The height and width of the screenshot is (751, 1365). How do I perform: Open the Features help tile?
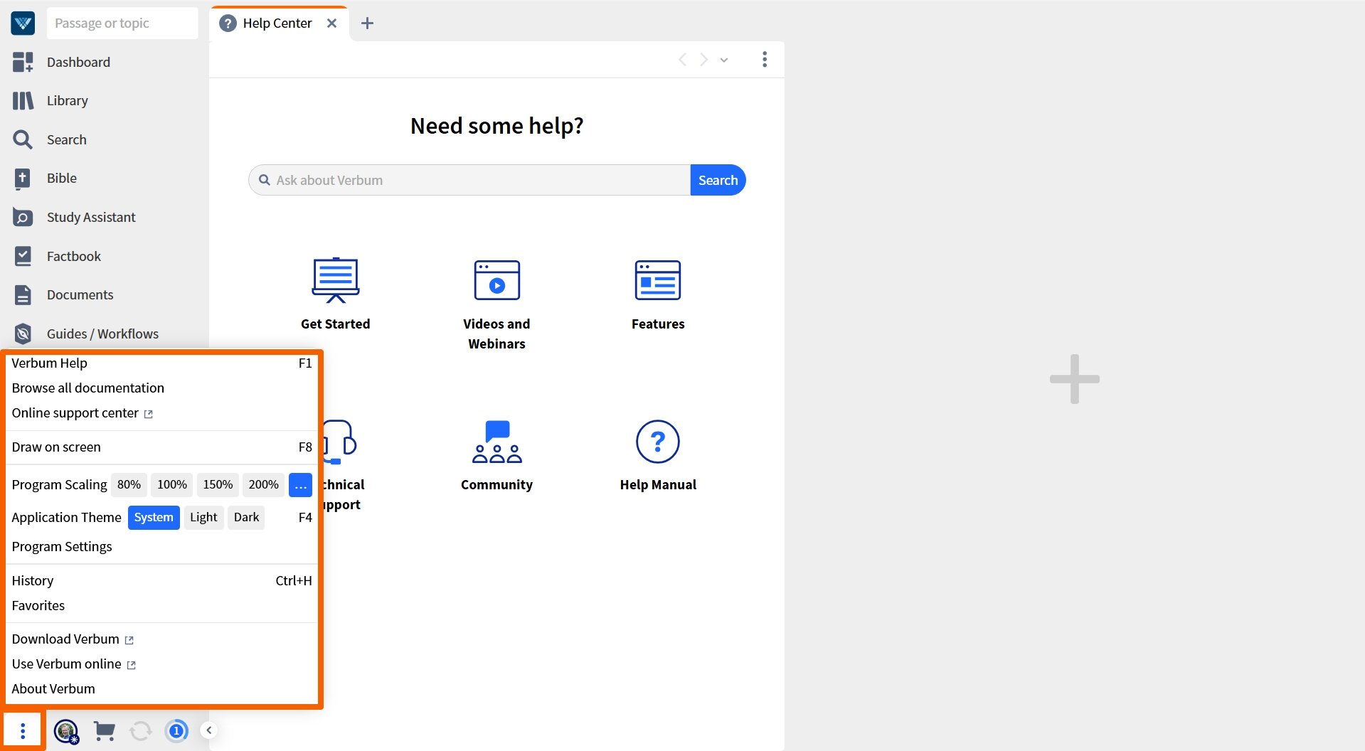pos(658,296)
